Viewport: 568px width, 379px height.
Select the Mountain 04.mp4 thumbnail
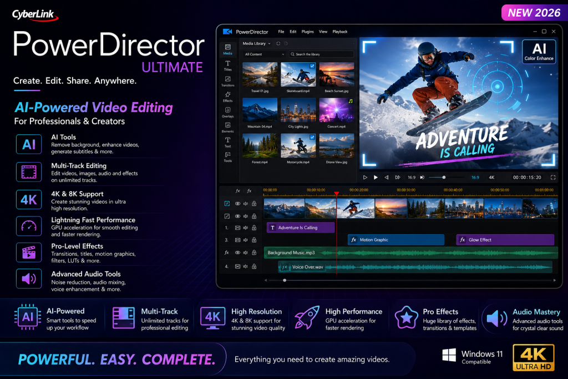[x=260, y=110]
